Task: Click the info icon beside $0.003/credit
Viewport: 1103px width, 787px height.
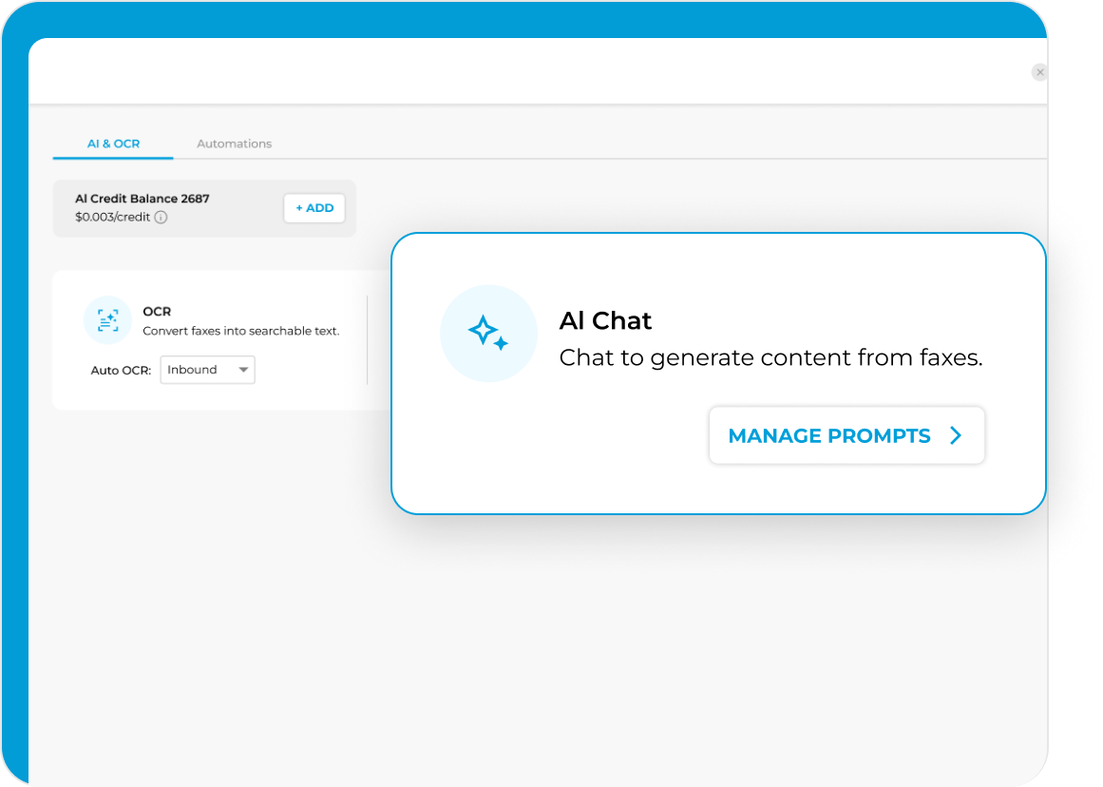Action: 162,218
